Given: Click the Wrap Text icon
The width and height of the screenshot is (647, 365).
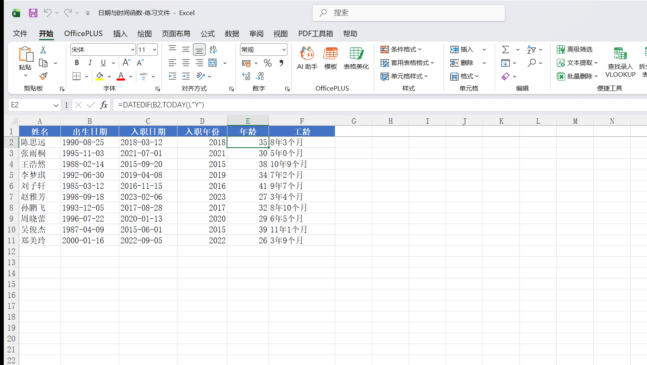Looking at the screenshot, I should coord(213,50).
